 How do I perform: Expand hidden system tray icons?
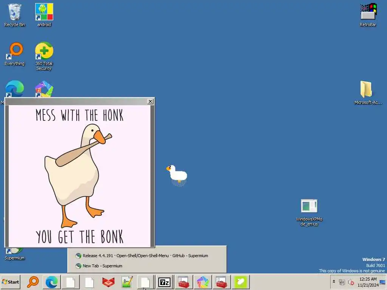(334, 281)
